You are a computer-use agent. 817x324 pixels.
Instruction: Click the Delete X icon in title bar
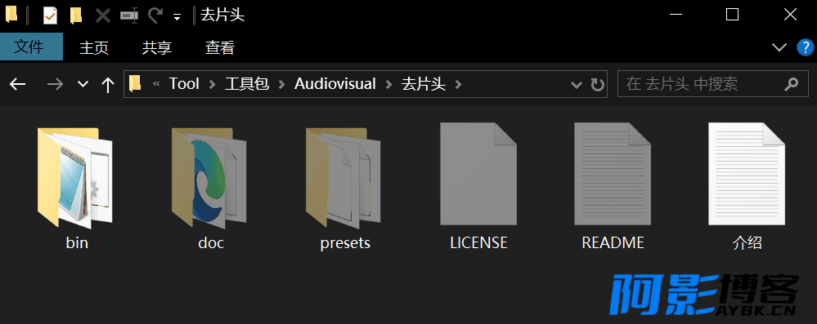(103, 16)
